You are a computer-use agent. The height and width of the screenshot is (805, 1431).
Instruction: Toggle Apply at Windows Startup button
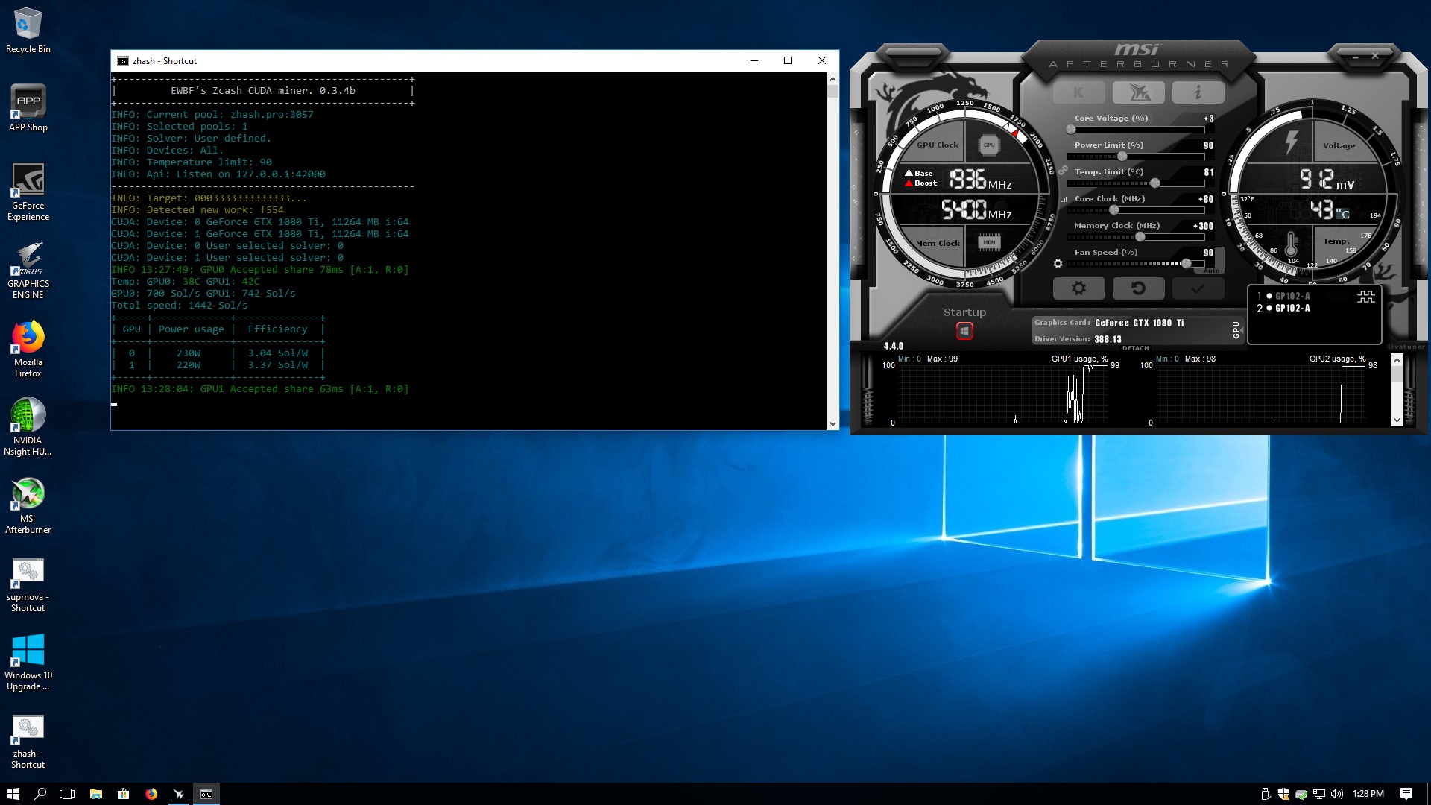(x=964, y=331)
